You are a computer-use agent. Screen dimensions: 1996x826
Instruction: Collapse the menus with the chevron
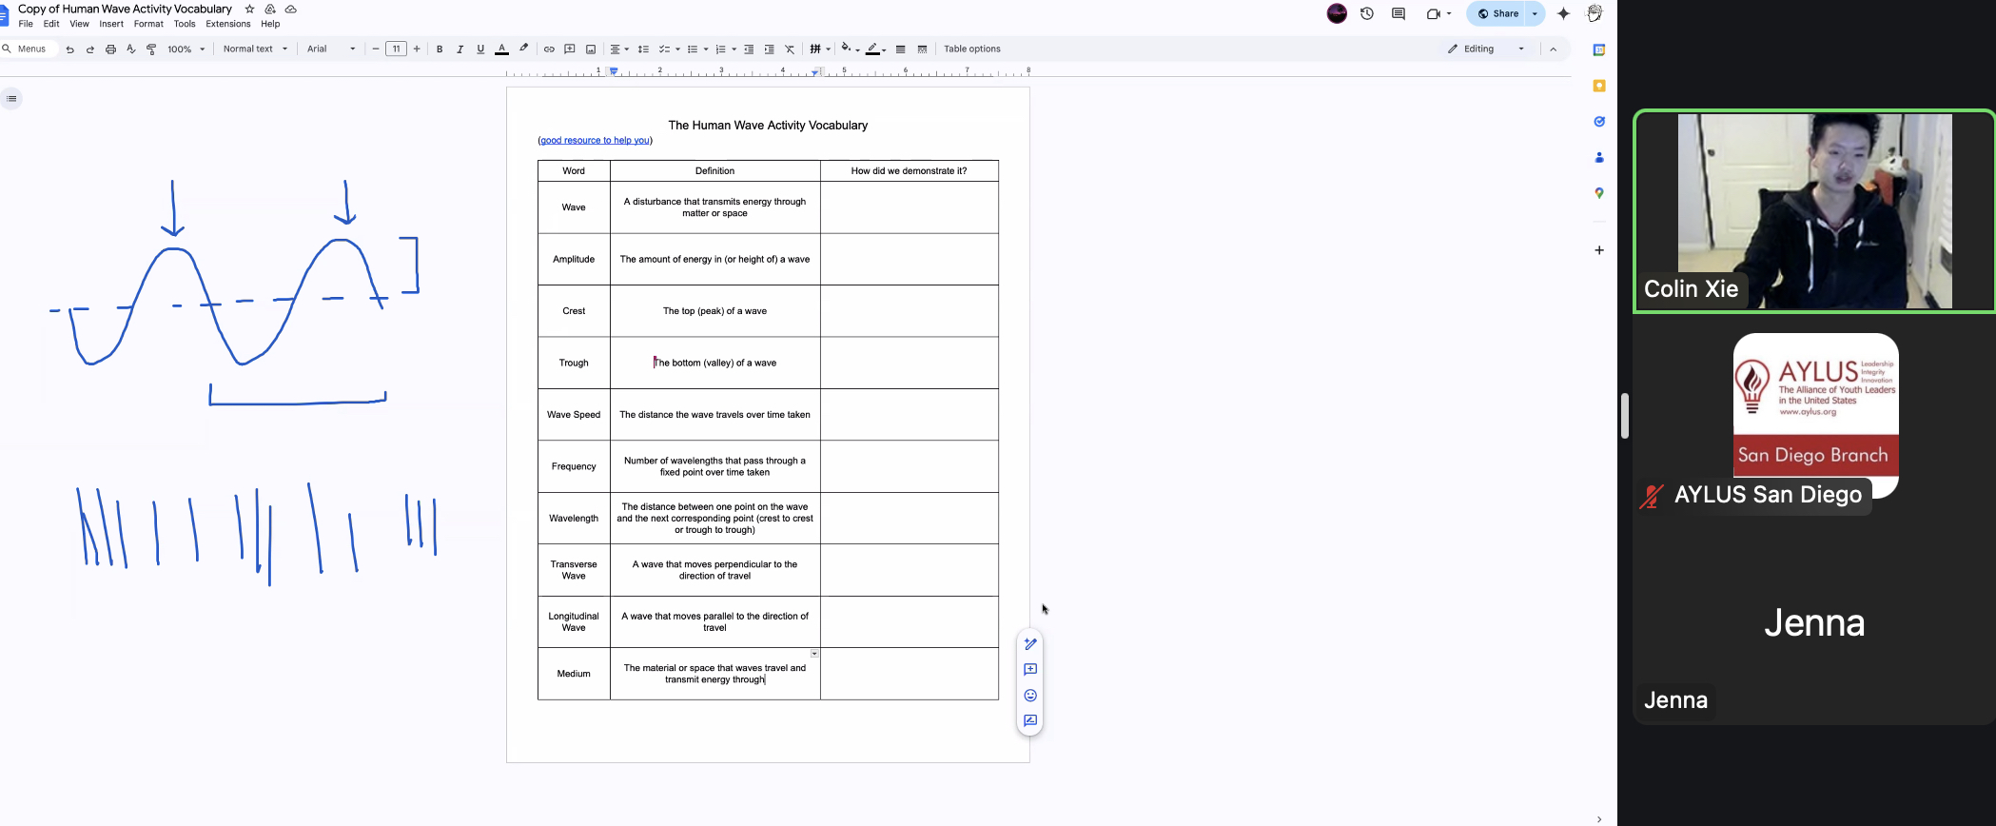pos(1553,49)
